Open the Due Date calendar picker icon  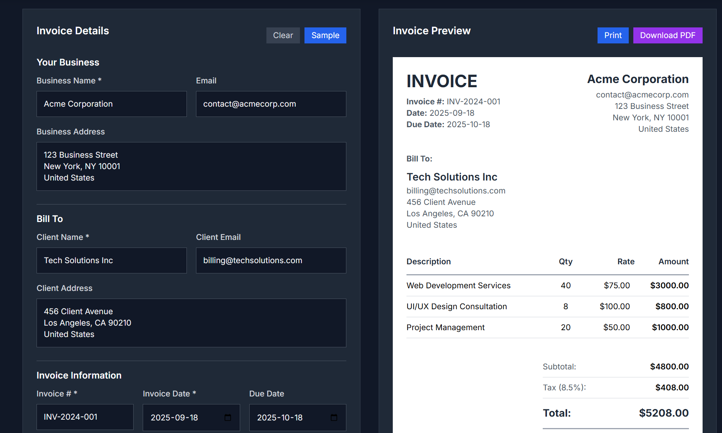point(334,417)
